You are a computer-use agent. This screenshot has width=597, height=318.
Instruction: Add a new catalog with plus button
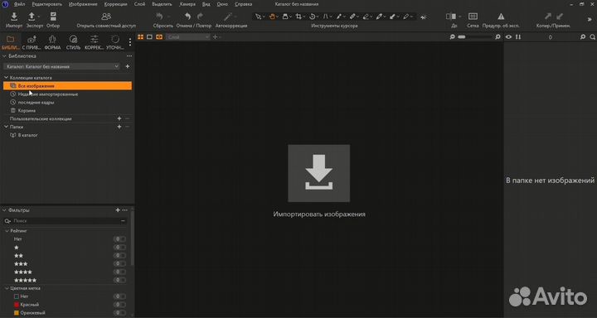[128, 66]
